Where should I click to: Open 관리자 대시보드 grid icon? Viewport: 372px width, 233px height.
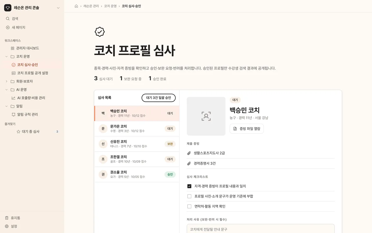click(12, 48)
